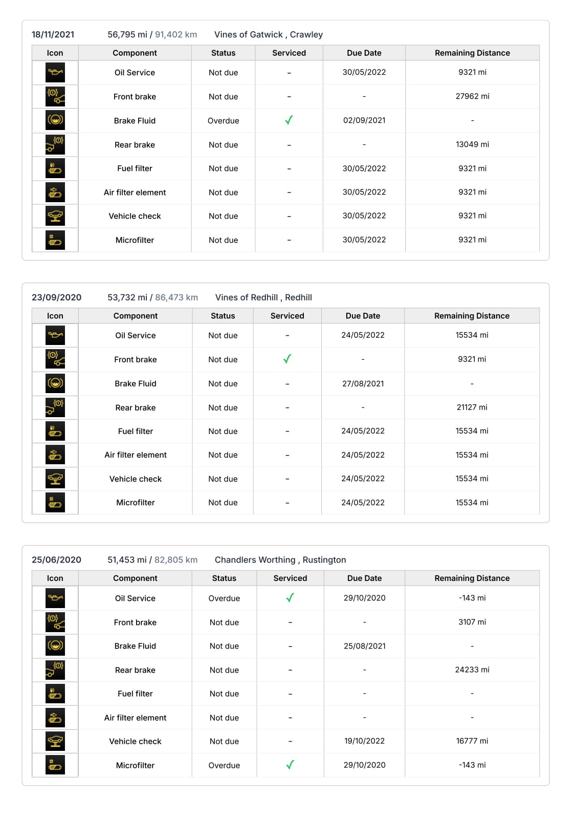Click remaining distance 3107 mi
The height and width of the screenshot is (820, 577).
pos(472,622)
